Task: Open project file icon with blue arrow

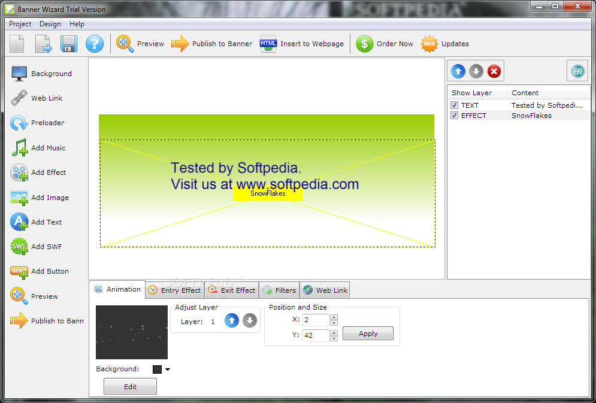Action: point(43,44)
